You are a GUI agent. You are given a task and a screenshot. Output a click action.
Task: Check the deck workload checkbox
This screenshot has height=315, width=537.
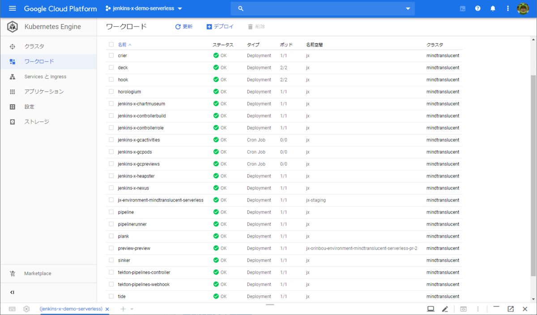pos(111,67)
